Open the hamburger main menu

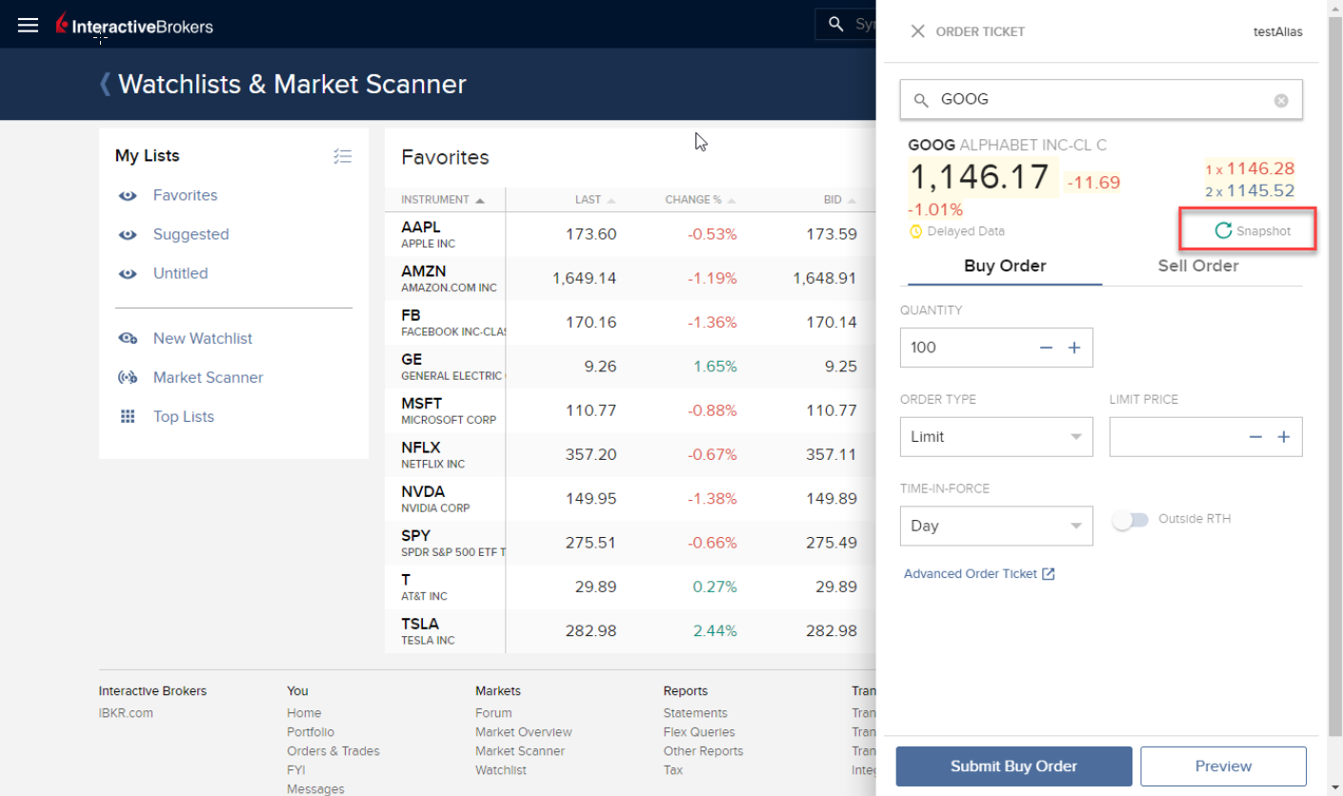pos(29,25)
